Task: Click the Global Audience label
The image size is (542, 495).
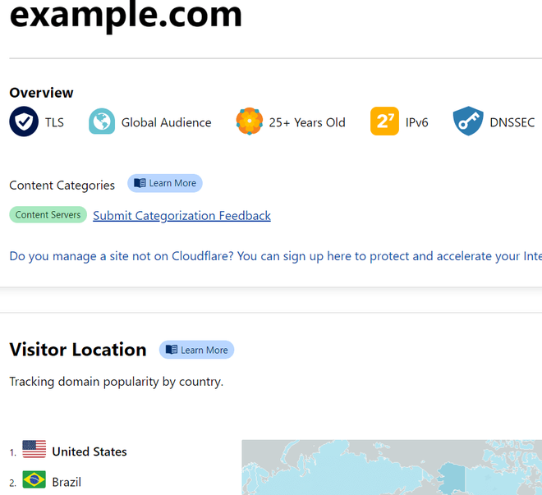Action: pyautogui.click(x=166, y=122)
